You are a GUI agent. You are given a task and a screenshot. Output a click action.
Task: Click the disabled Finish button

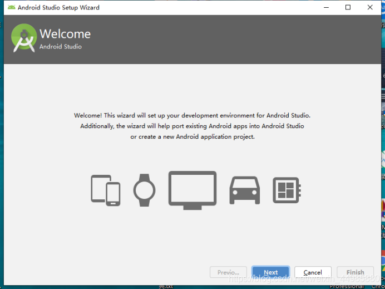point(356,272)
